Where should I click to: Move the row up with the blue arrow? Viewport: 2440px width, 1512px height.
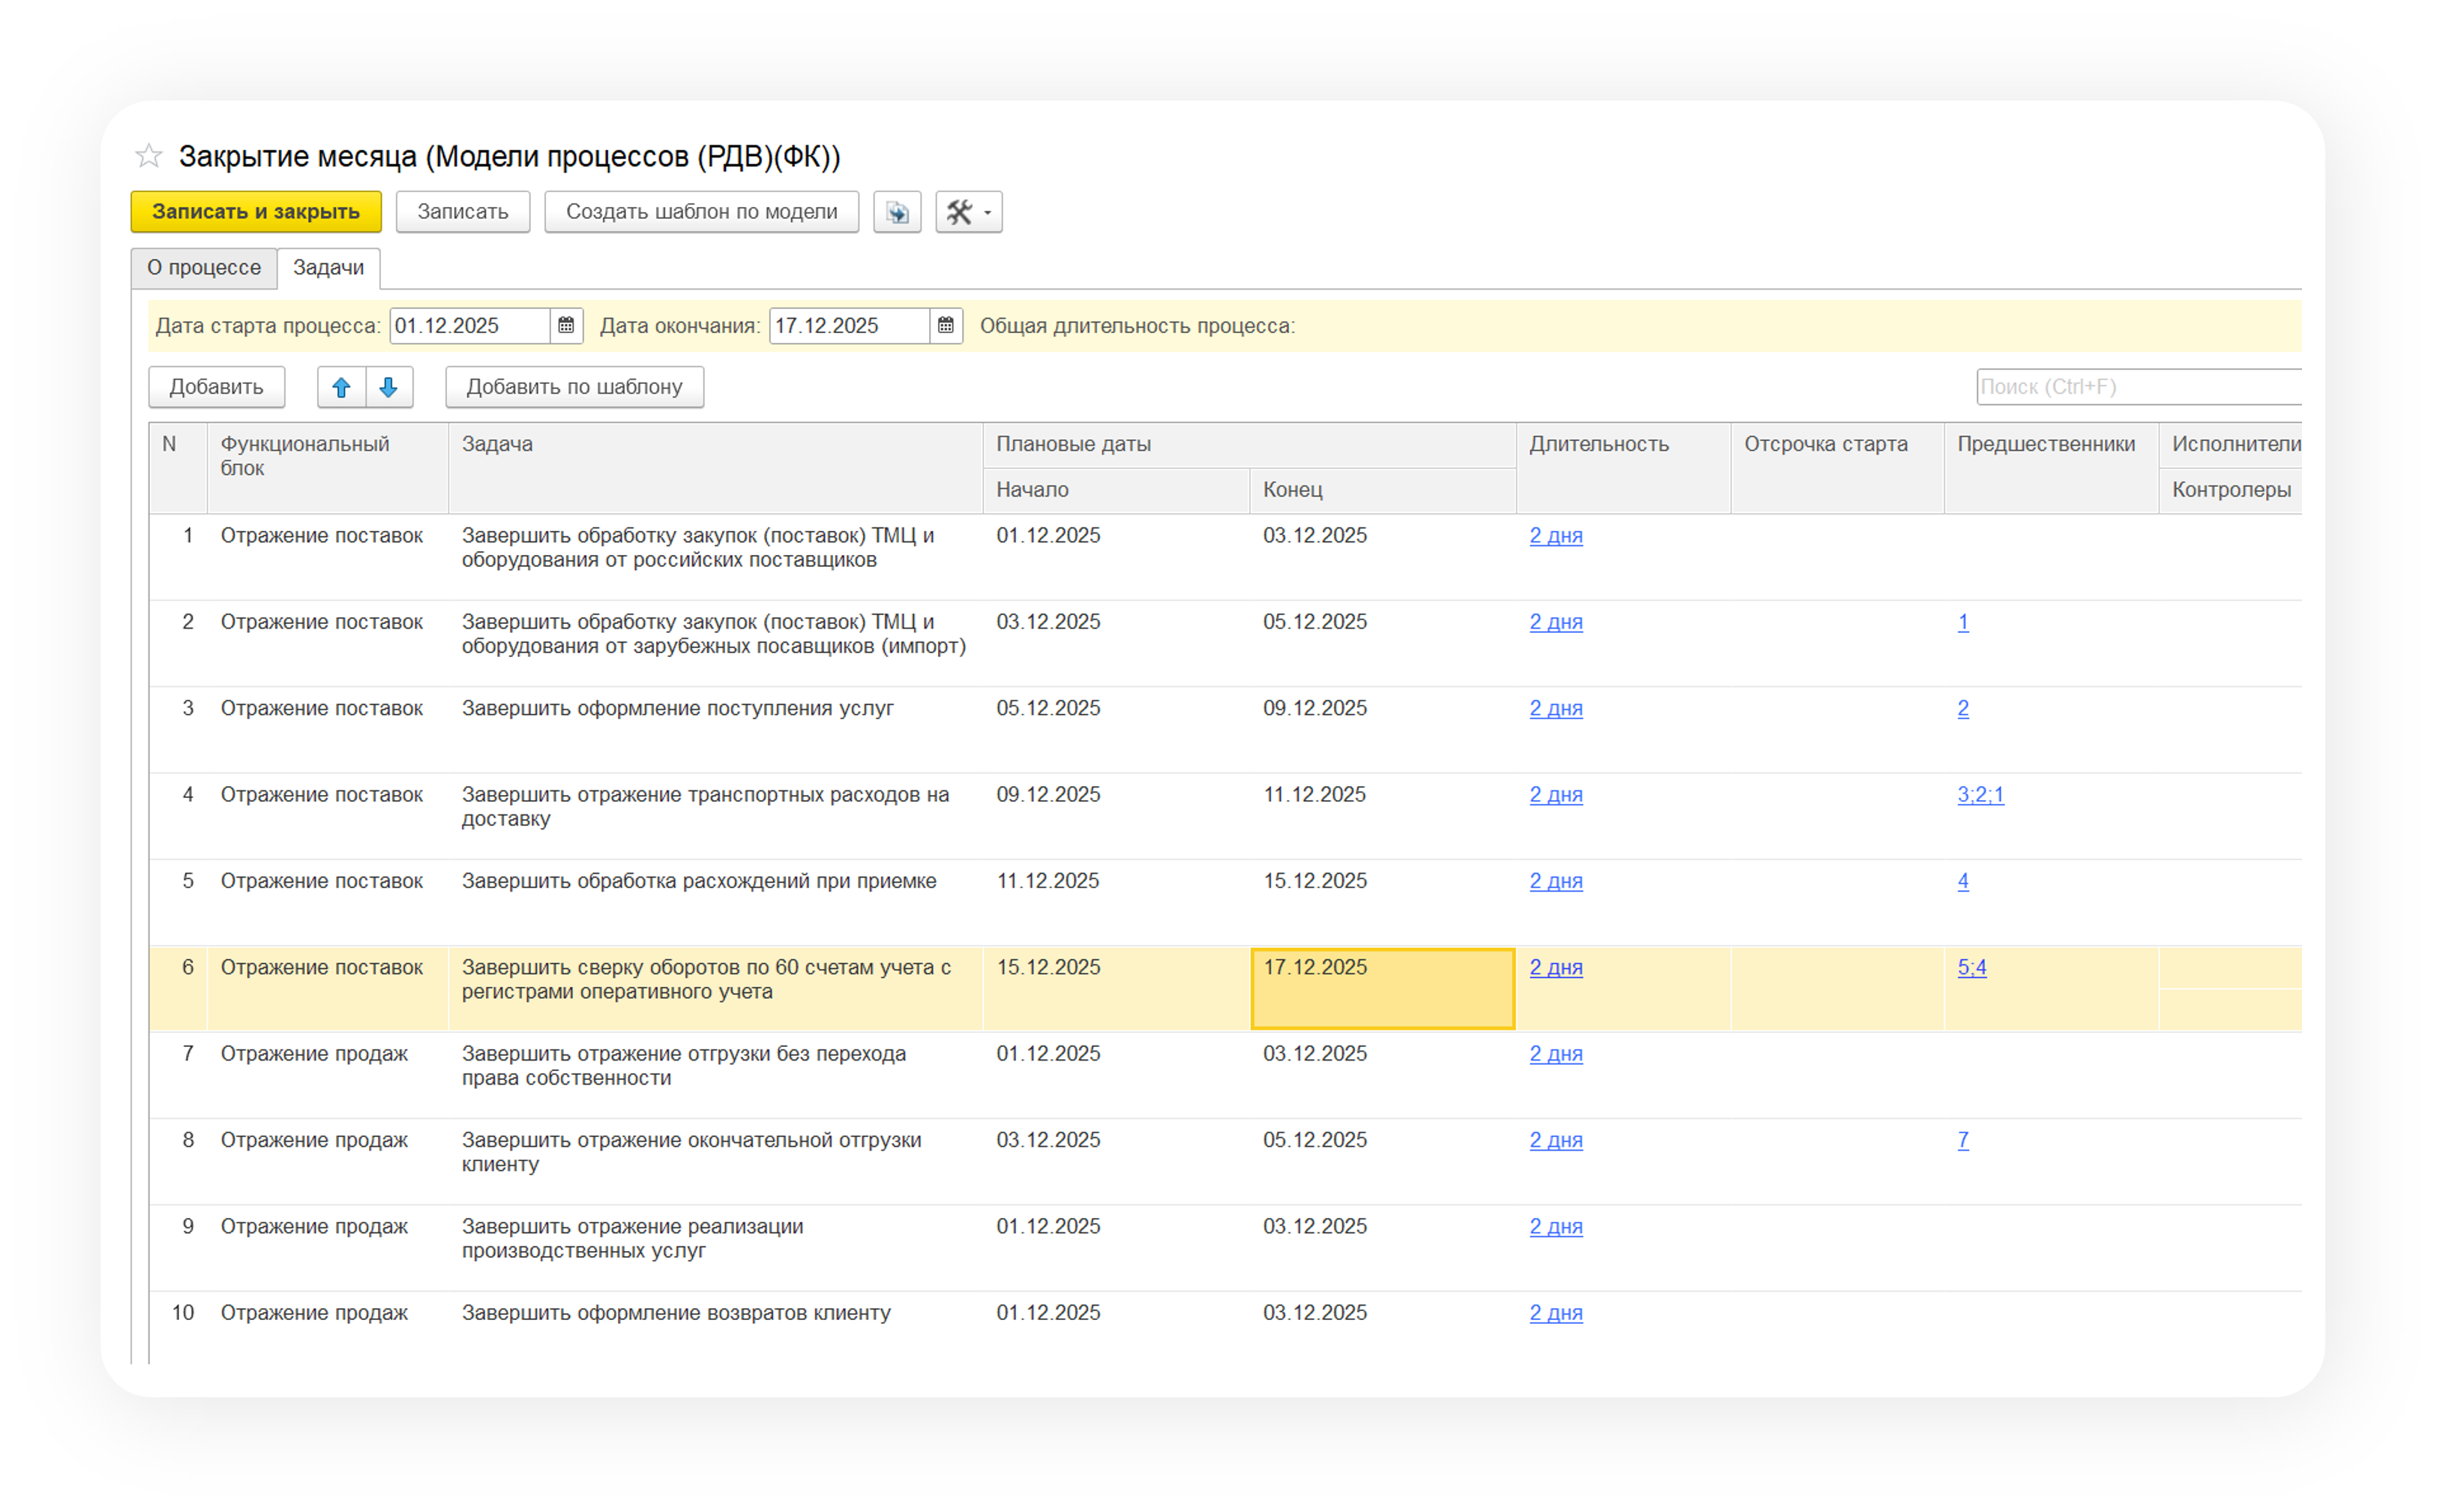click(x=341, y=387)
